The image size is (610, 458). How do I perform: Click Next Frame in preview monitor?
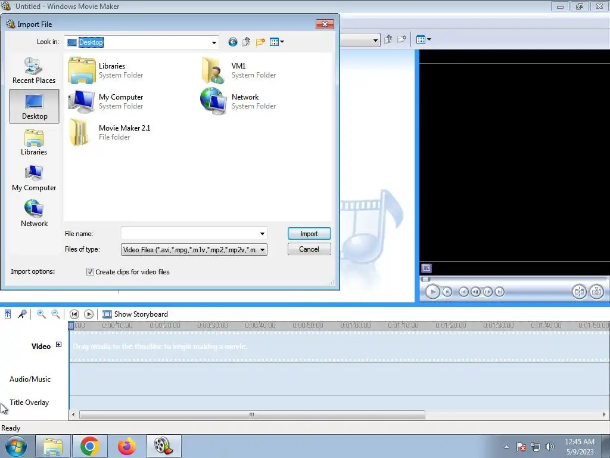(487, 292)
